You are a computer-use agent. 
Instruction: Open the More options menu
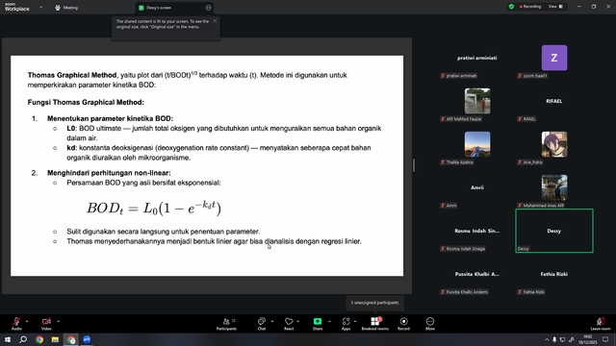[430, 324]
